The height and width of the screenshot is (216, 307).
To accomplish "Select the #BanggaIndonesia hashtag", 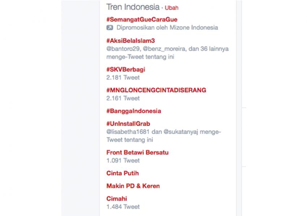I will (134, 111).
